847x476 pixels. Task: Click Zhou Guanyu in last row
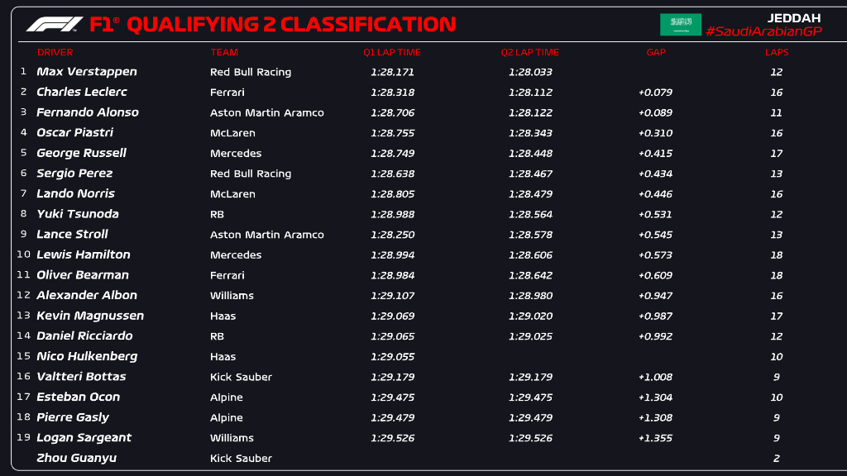[x=77, y=458]
